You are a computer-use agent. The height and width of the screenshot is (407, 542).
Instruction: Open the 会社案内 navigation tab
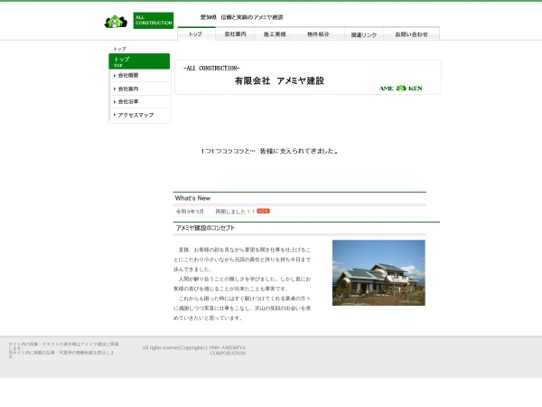pos(235,34)
